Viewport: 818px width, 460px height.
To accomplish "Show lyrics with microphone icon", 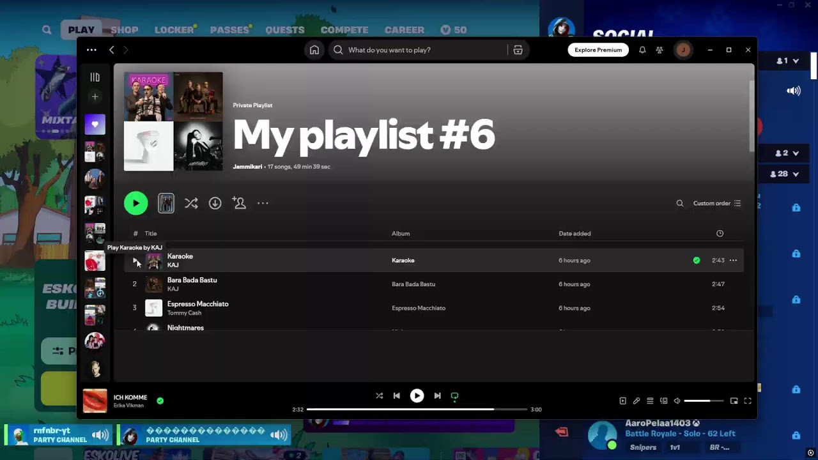I will point(637,401).
